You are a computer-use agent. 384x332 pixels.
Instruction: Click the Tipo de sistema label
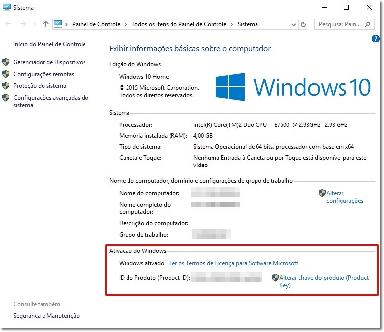coord(140,147)
